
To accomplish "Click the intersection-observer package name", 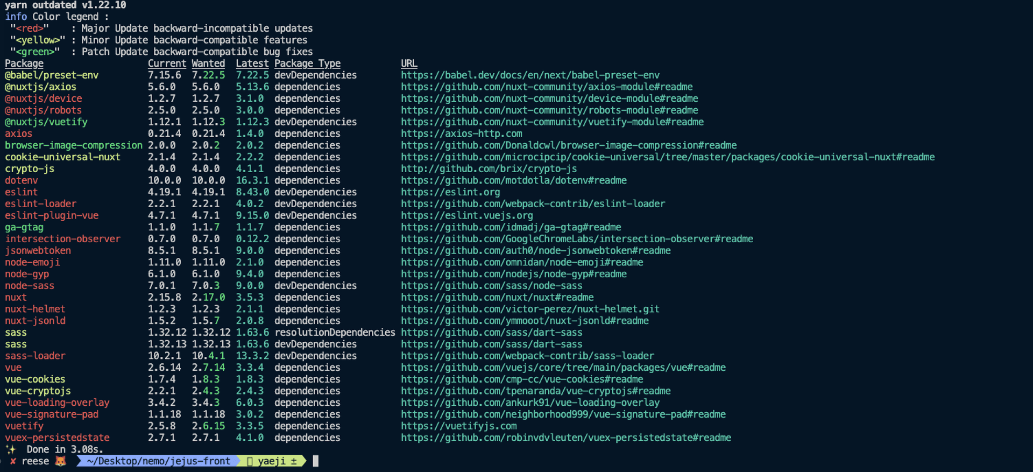I will coord(62,239).
